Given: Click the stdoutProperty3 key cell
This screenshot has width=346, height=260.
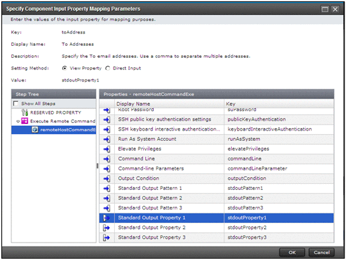Looking at the screenshot, I should click(x=279, y=238).
